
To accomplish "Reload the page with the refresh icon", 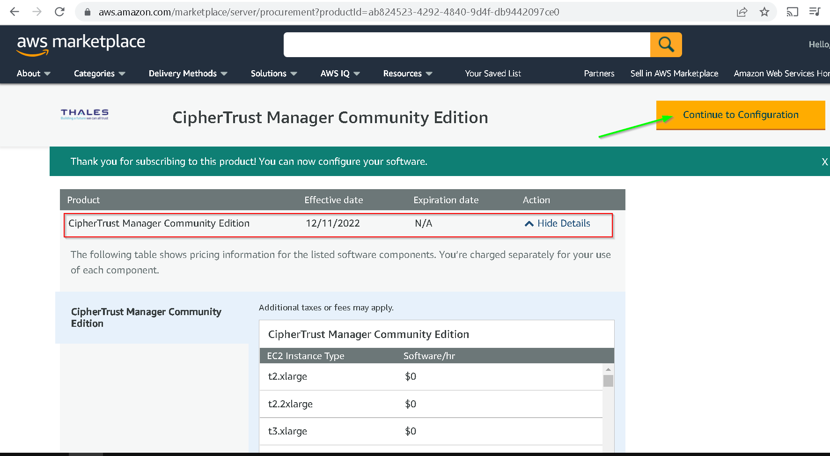I will tap(59, 12).
